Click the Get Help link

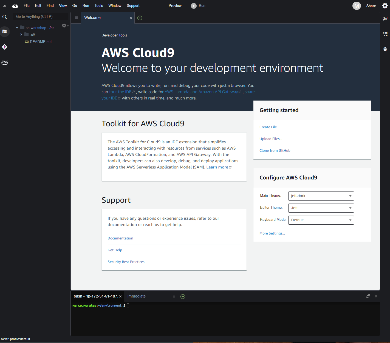click(115, 250)
